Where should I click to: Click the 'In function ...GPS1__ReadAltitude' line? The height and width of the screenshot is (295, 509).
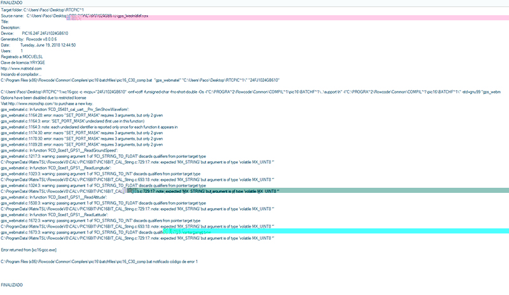pos(54,197)
